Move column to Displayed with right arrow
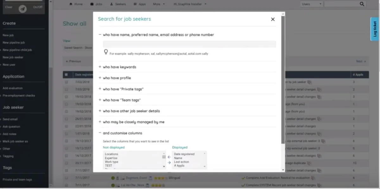 click(169, 162)
